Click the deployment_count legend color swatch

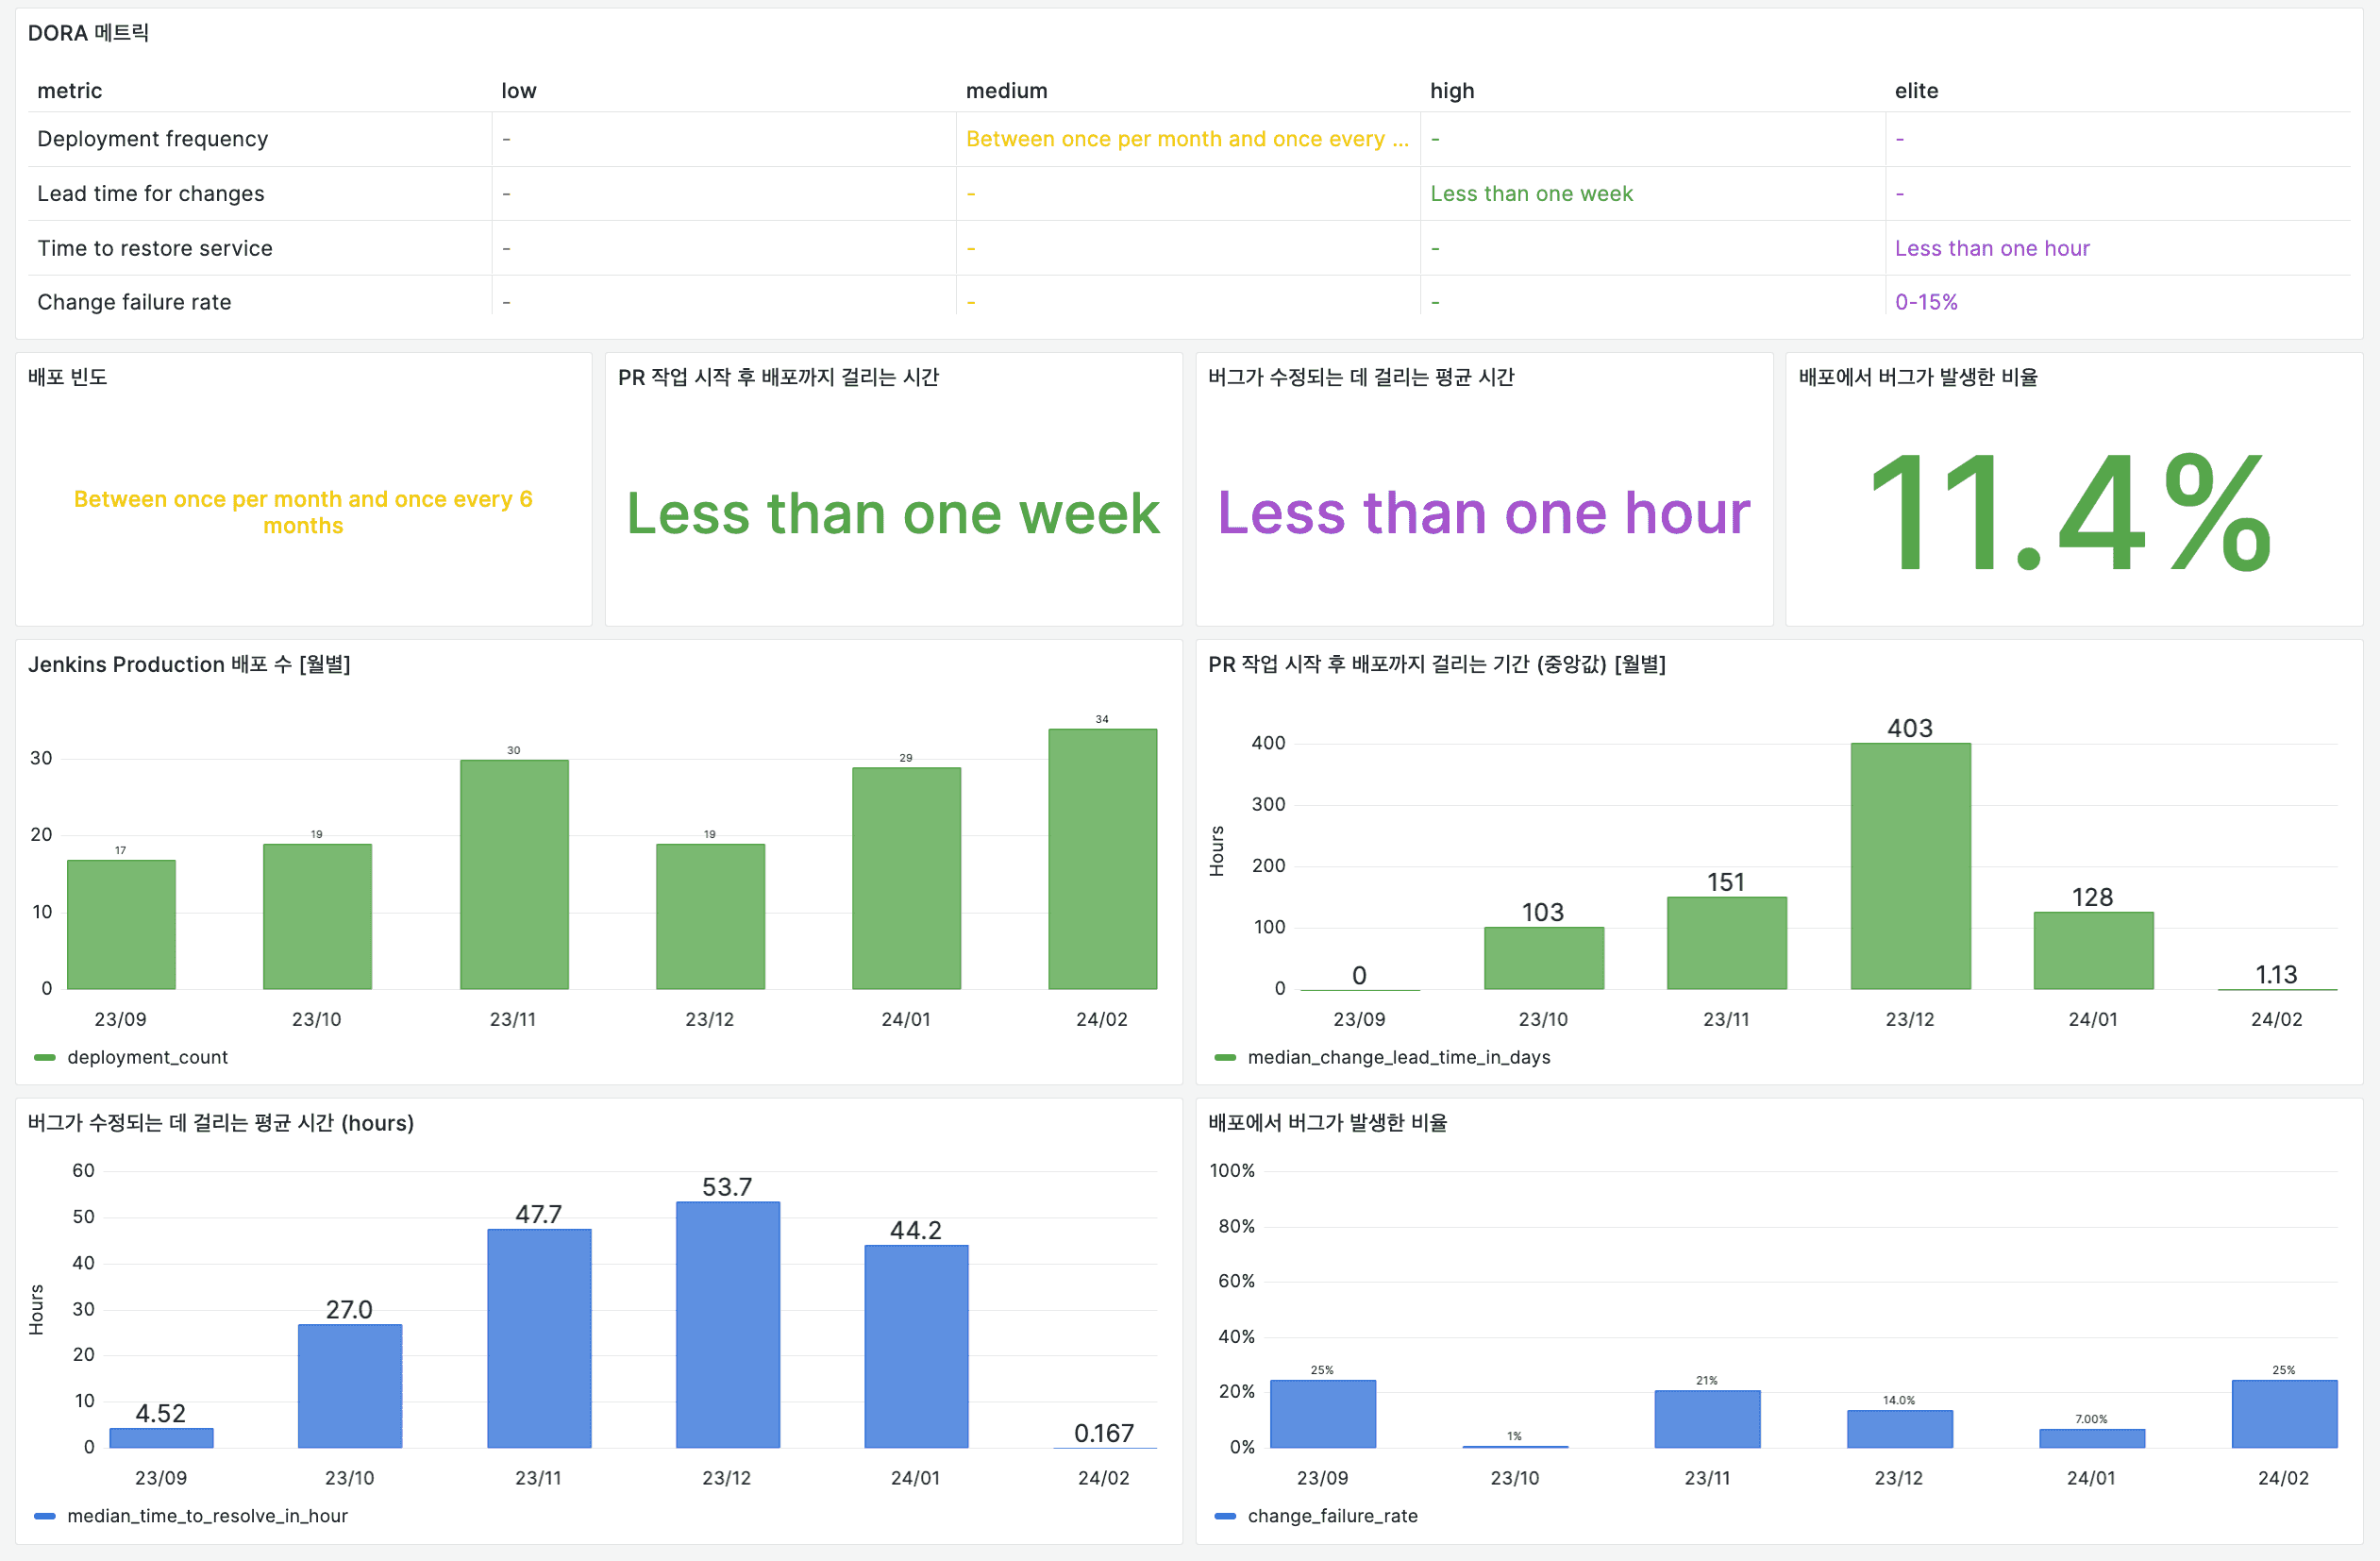[x=44, y=1057]
